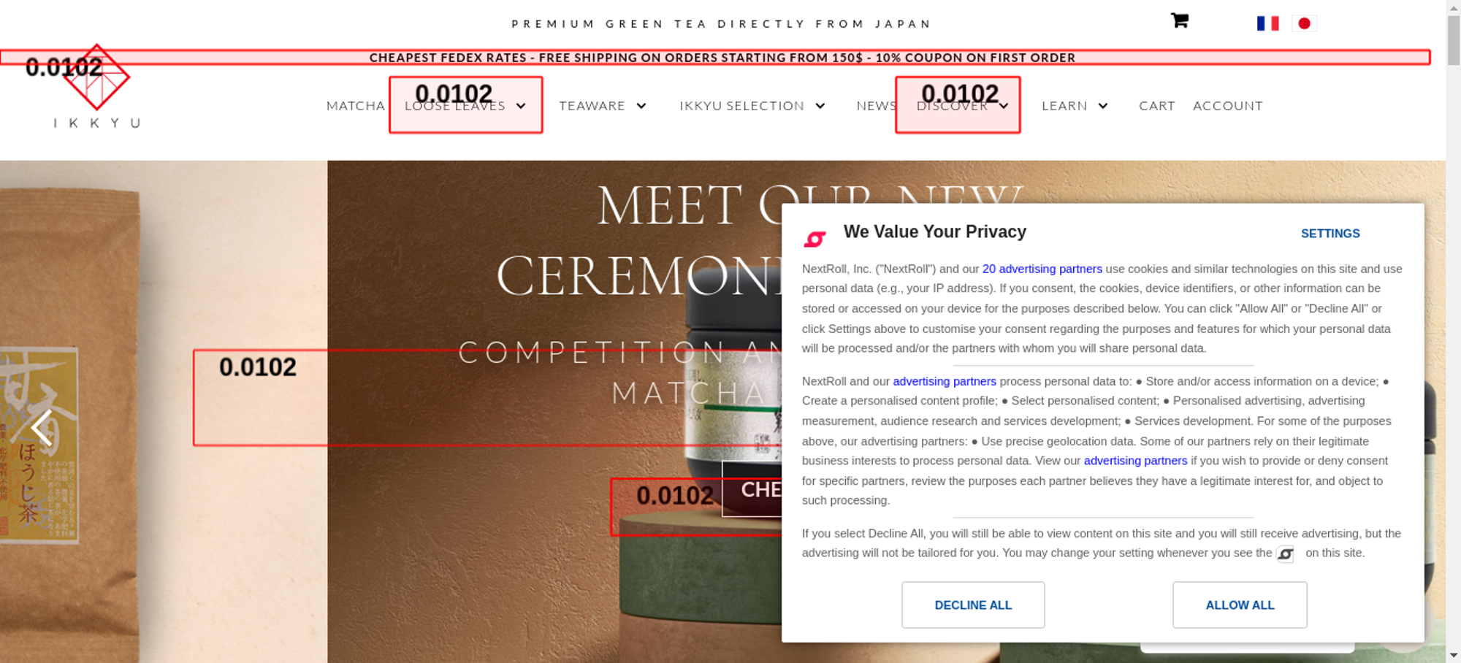1461x663 pixels.
Task: Open the Matcha menu item
Action: click(355, 106)
